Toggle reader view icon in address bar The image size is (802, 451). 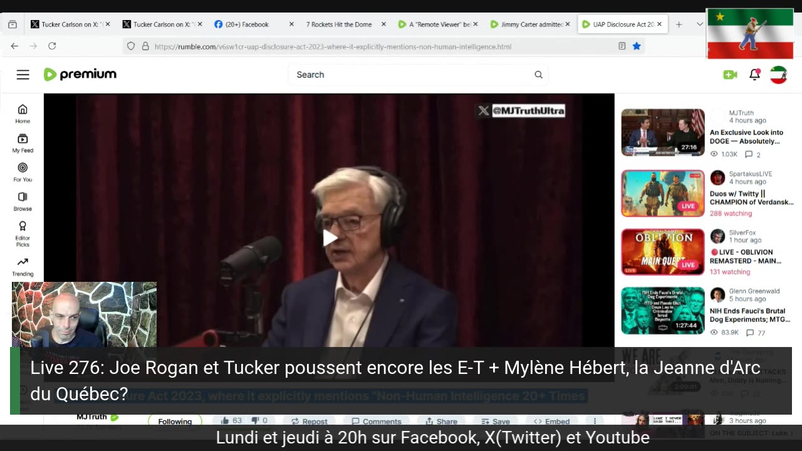[622, 46]
